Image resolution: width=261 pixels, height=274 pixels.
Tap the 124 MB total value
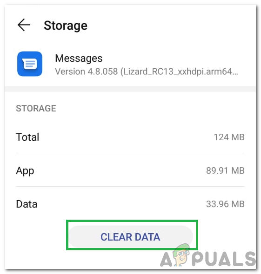click(229, 137)
